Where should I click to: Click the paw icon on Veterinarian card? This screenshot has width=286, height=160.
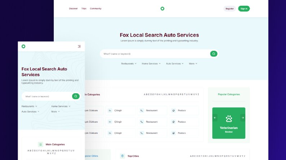pos(229,119)
